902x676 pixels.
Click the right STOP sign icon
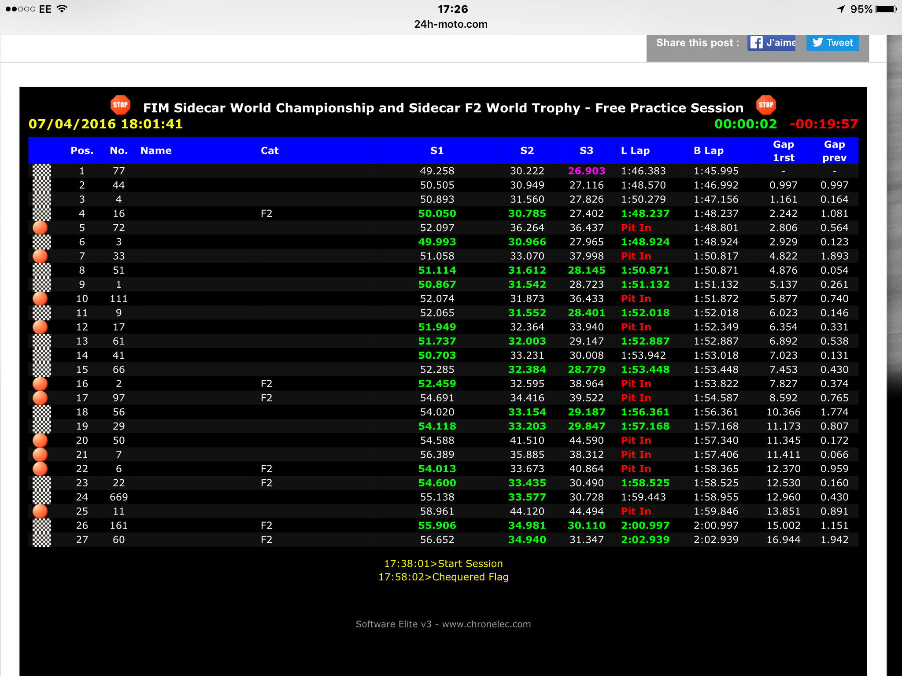point(766,105)
